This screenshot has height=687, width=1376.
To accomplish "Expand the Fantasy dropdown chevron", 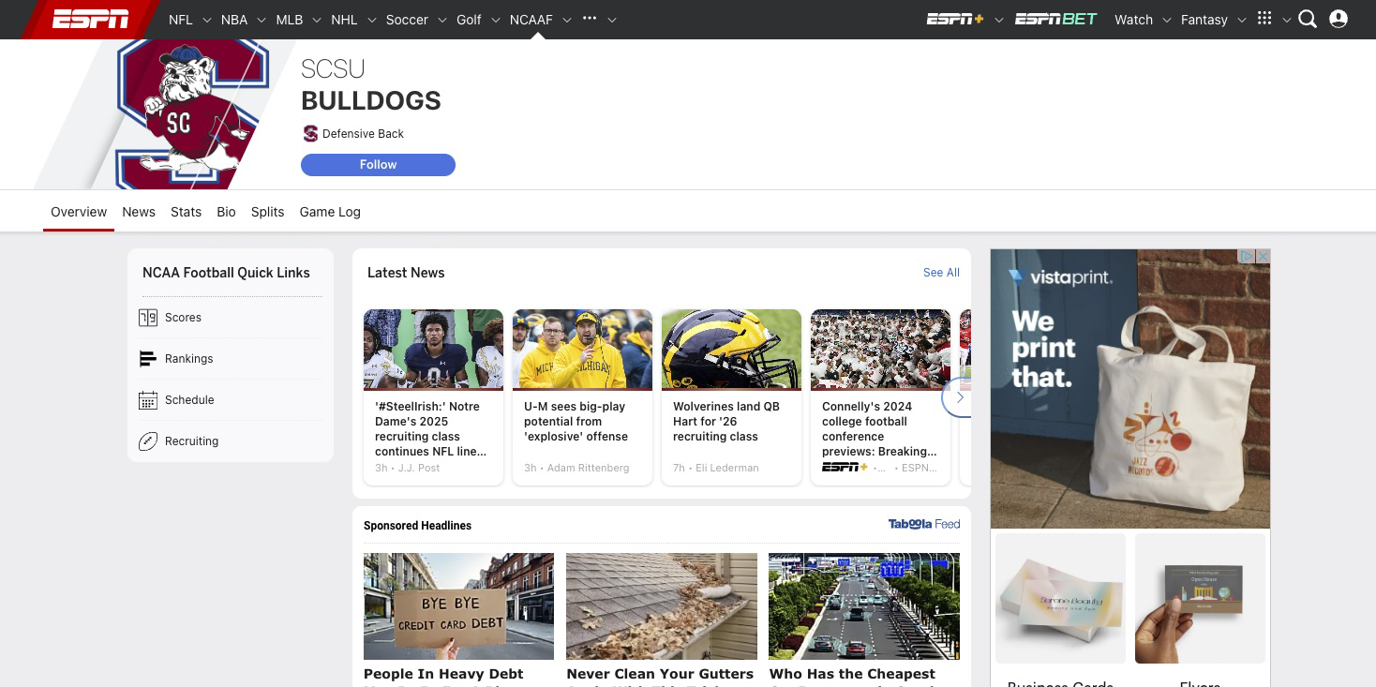I will 1242,20.
